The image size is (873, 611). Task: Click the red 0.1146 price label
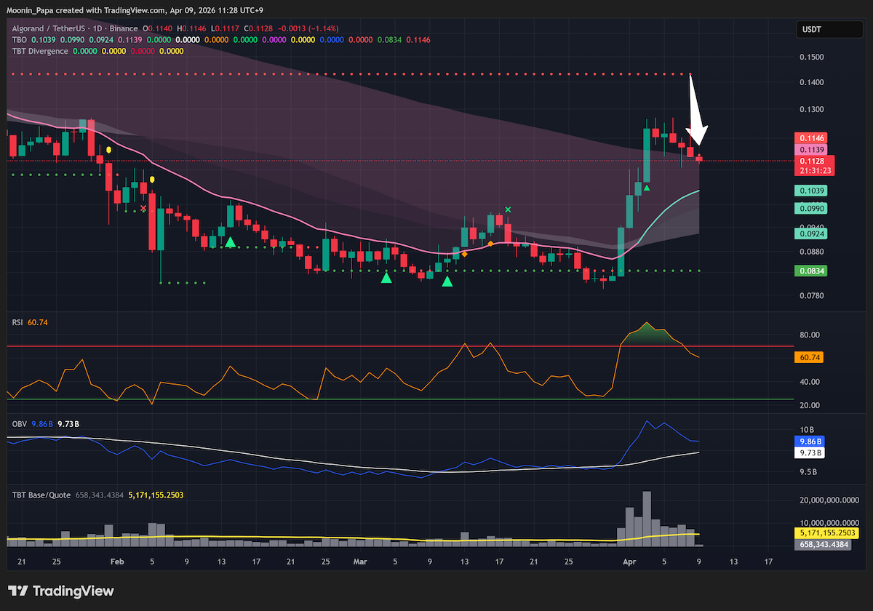[x=811, y=137]
